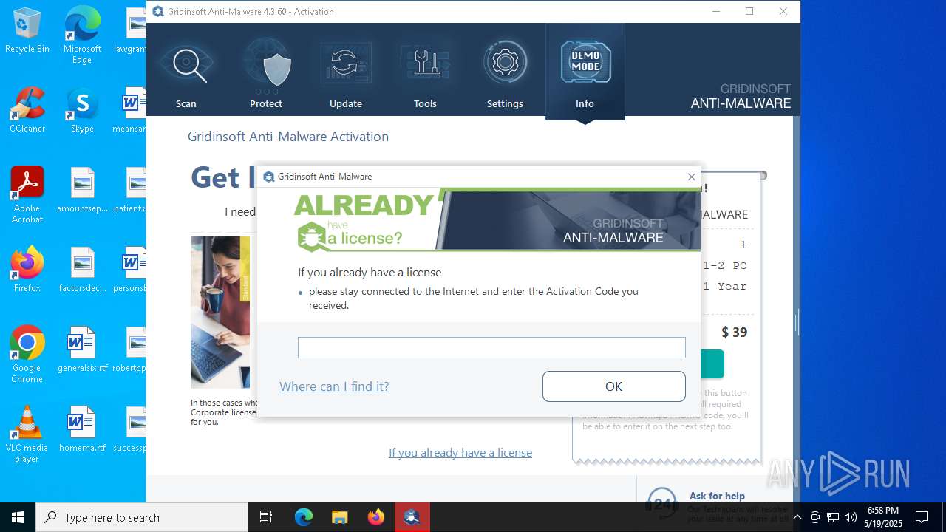This screenshot has width=946, height=532.
Task: Show hidden system tray icons
Action: (797, 517)
